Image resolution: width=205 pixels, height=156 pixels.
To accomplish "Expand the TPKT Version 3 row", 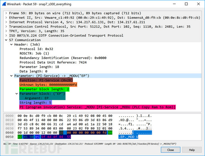I will tap(7, 31).
